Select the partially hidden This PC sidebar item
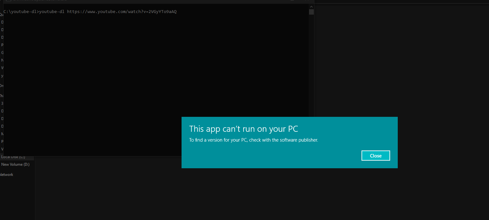 point(2,96)
